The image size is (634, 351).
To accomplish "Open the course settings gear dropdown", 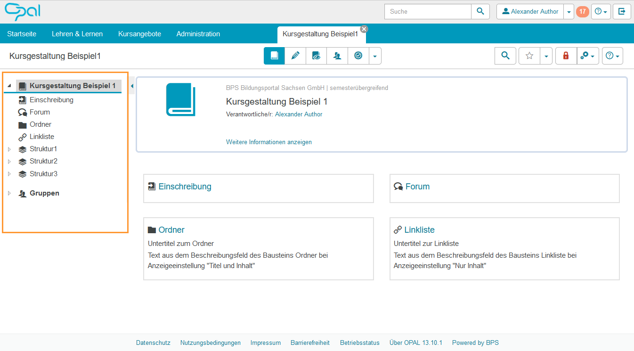I will click(588, 56).
